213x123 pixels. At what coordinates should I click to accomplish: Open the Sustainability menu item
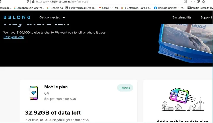[182, 17]
